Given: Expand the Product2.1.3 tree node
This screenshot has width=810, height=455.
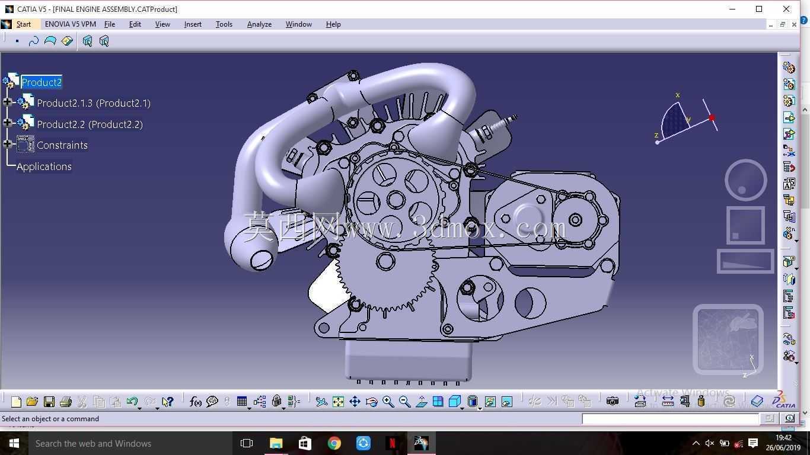Looking at the screenshot, I should (7, 102).
